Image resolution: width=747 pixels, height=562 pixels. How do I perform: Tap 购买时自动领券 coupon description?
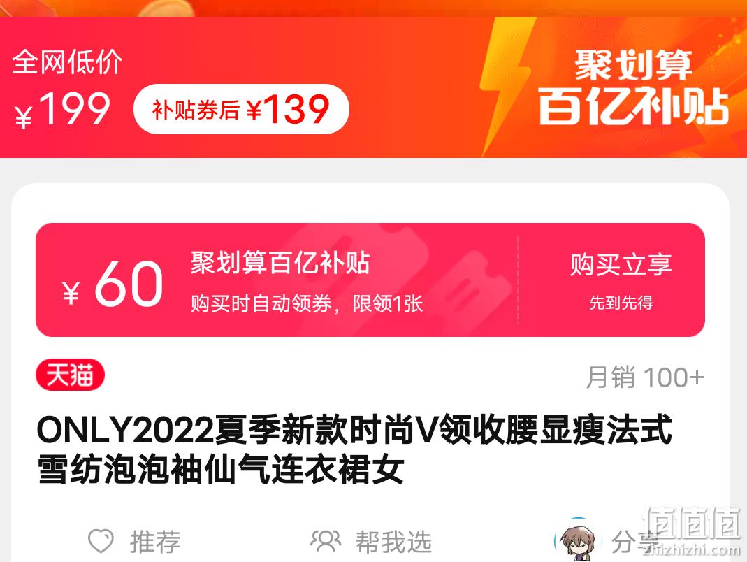(x=307, y=303)
